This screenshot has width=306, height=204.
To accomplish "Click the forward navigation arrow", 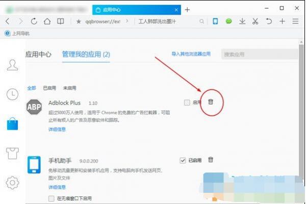I will [21, 21].
